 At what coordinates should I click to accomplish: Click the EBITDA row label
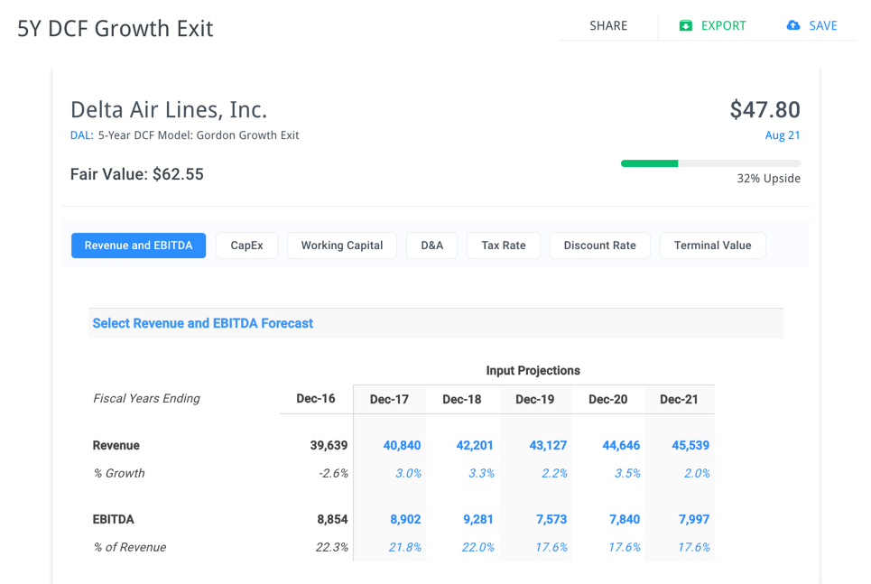114,520
